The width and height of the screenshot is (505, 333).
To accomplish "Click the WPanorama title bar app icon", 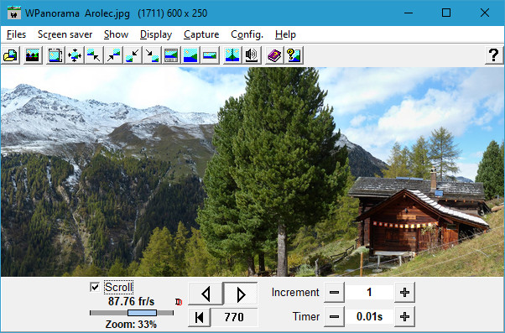I will click(x=14, y=13).
